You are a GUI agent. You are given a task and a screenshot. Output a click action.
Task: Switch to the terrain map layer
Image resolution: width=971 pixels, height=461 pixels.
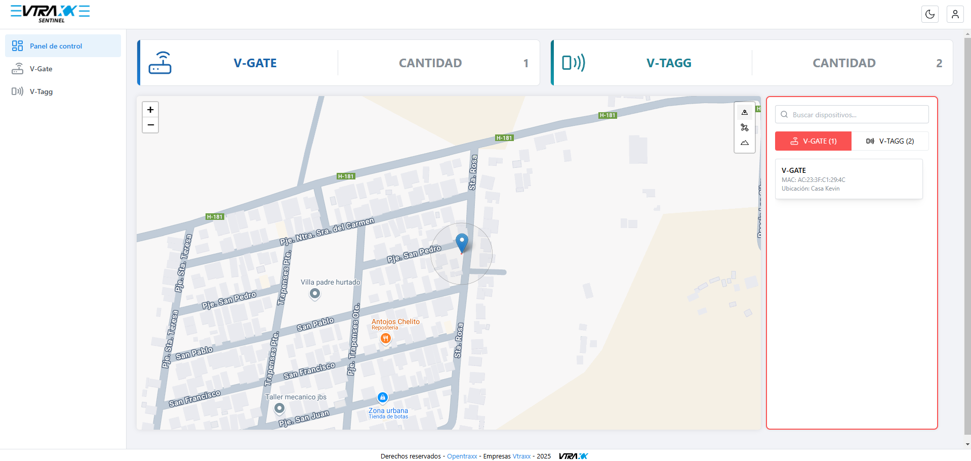click(x=745, y=143)
